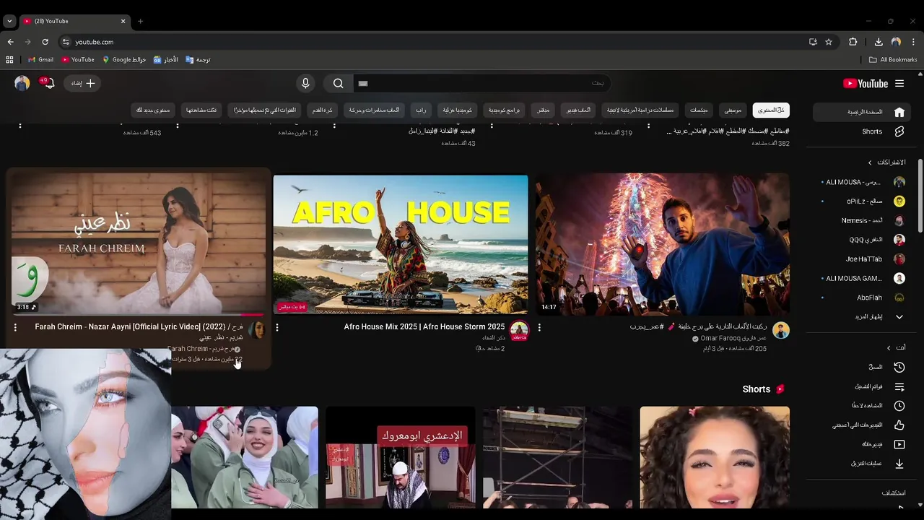Open the YouTube bookmark in bookmarks bar
This screenshot has height=520, width=924.
[78, 60]
